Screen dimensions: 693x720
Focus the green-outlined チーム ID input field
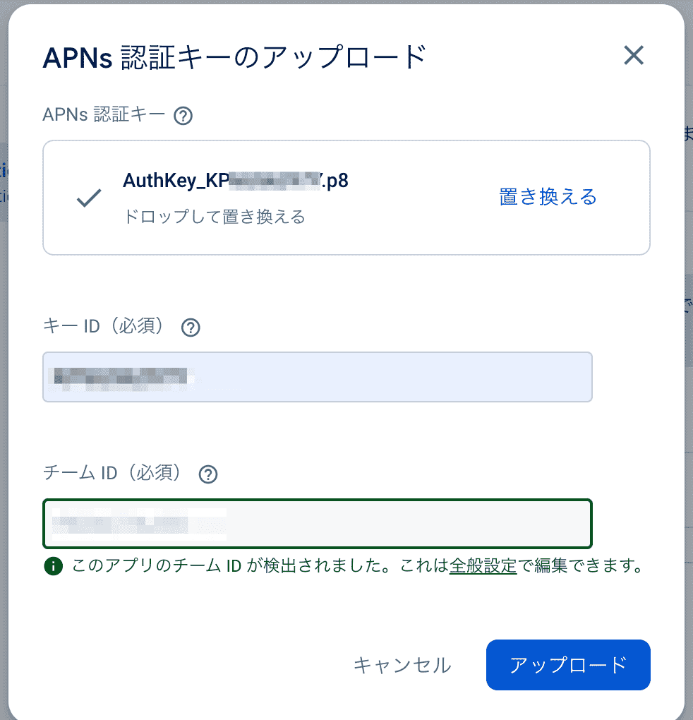click(x=317, y=524)
